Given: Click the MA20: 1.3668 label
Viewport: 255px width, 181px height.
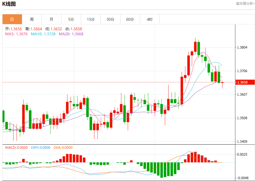Looking at the screenshot, I should (x=71, y=34).
